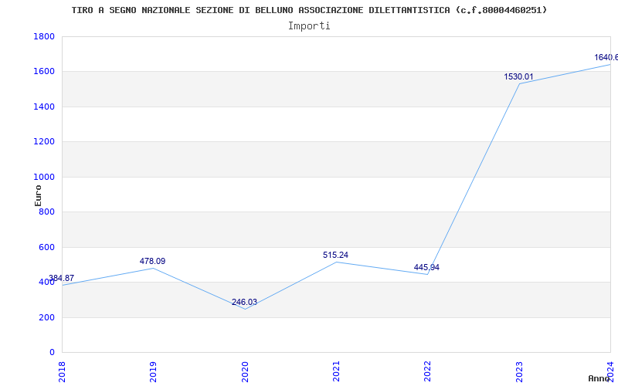618x386 pixels.
Task: Click the 1530.01 value label
Action: coord(518,76)
